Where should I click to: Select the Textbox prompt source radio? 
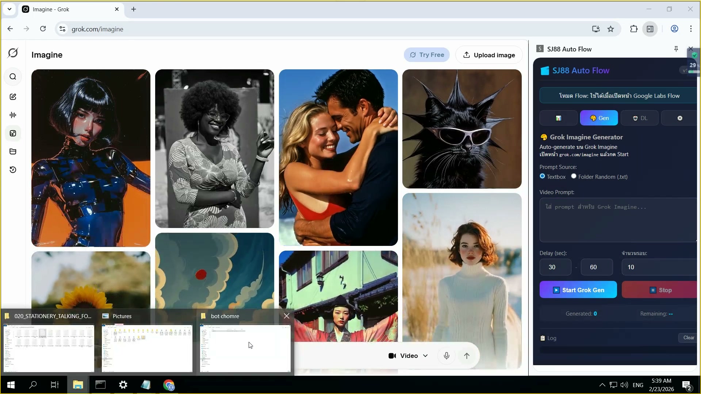tap(542, 176)
